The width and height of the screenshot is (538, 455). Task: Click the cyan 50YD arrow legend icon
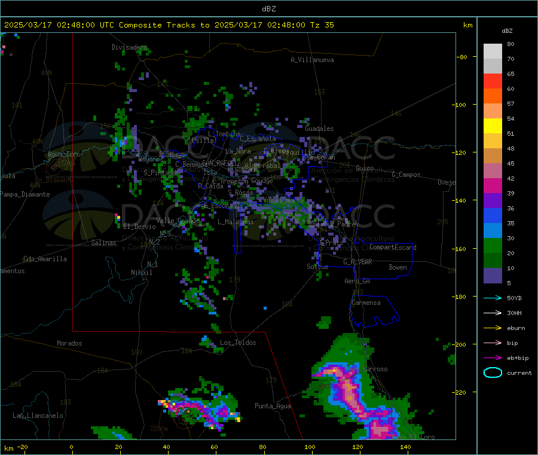(493, 298)
